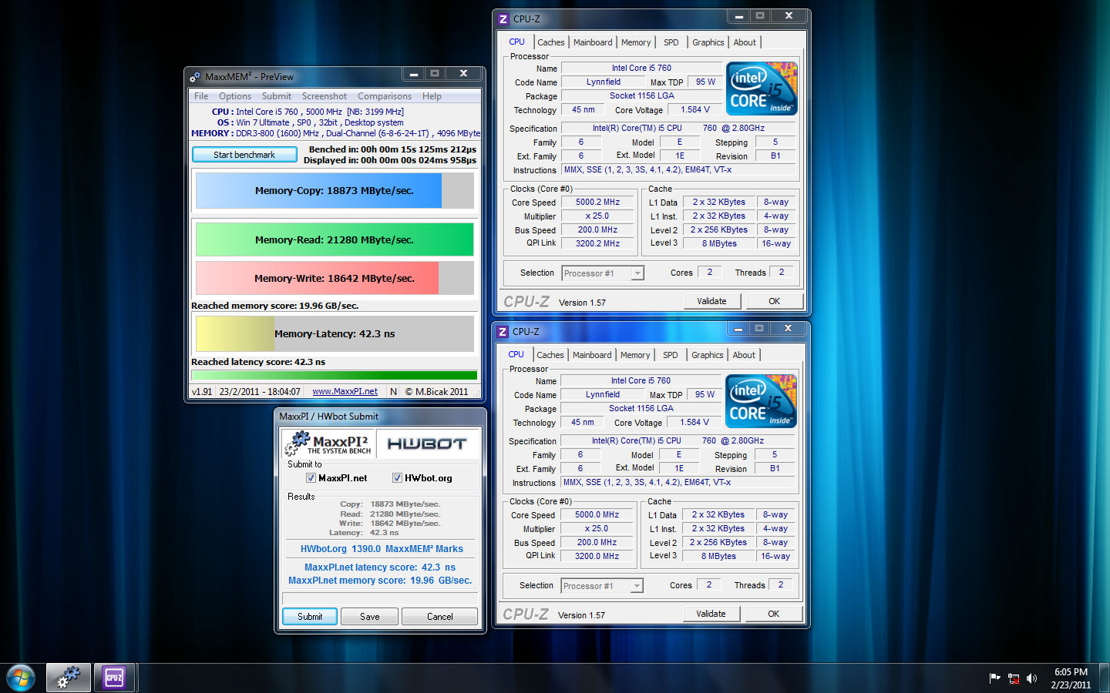The height and width of the screenshot is (693, 1110).
Task: Click the N status cell in MaxxMEM
Action: click(x=394, y=391)
